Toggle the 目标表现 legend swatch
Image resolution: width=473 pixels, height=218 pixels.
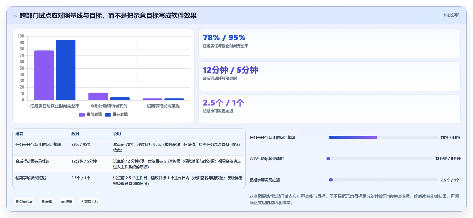(108, 114)
